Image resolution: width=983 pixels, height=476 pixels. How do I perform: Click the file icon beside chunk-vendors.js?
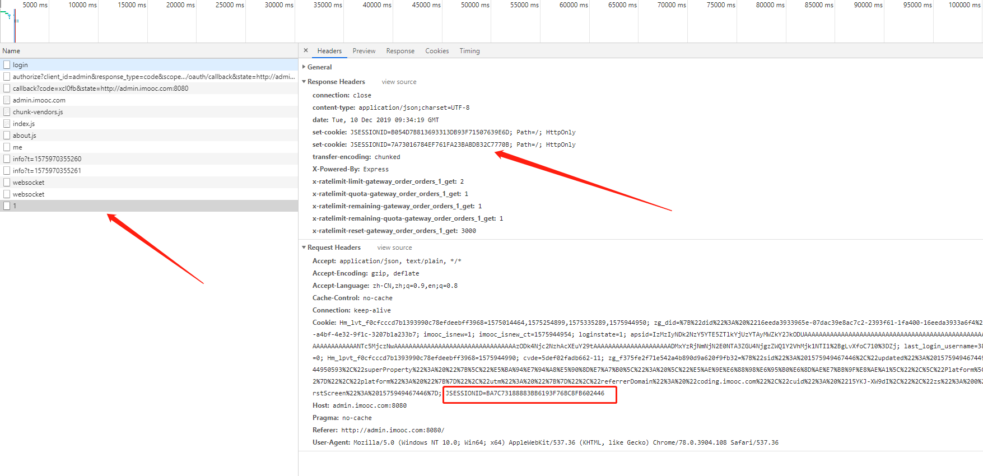(7, 112)
